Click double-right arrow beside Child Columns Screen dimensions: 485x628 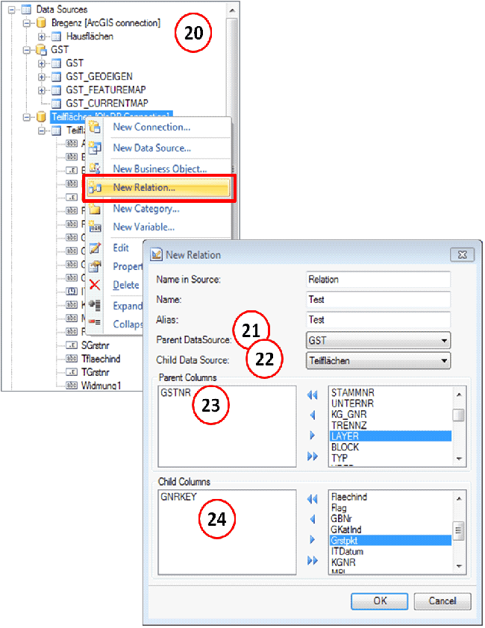pyautogui.click(x=312, y=560)
